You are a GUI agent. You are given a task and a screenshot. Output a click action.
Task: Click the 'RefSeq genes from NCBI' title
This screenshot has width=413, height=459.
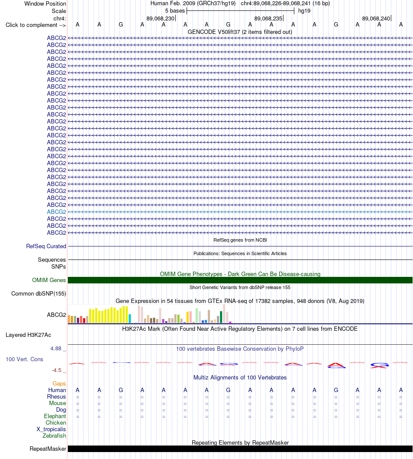[240, 240]
